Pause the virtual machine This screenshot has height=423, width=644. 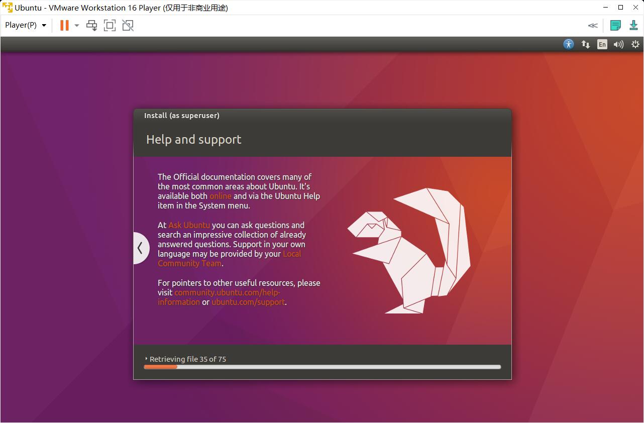64,25
